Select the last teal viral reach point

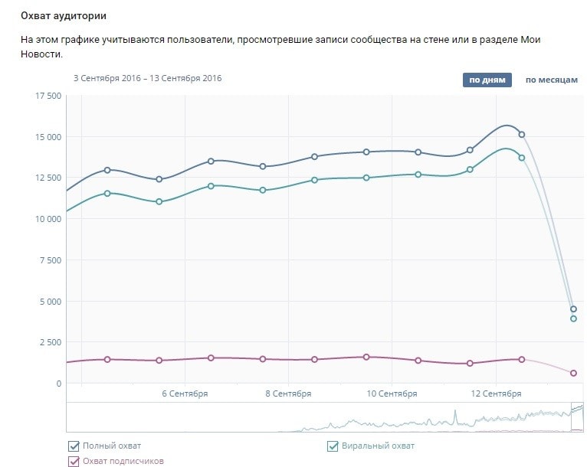coord(573,318)
